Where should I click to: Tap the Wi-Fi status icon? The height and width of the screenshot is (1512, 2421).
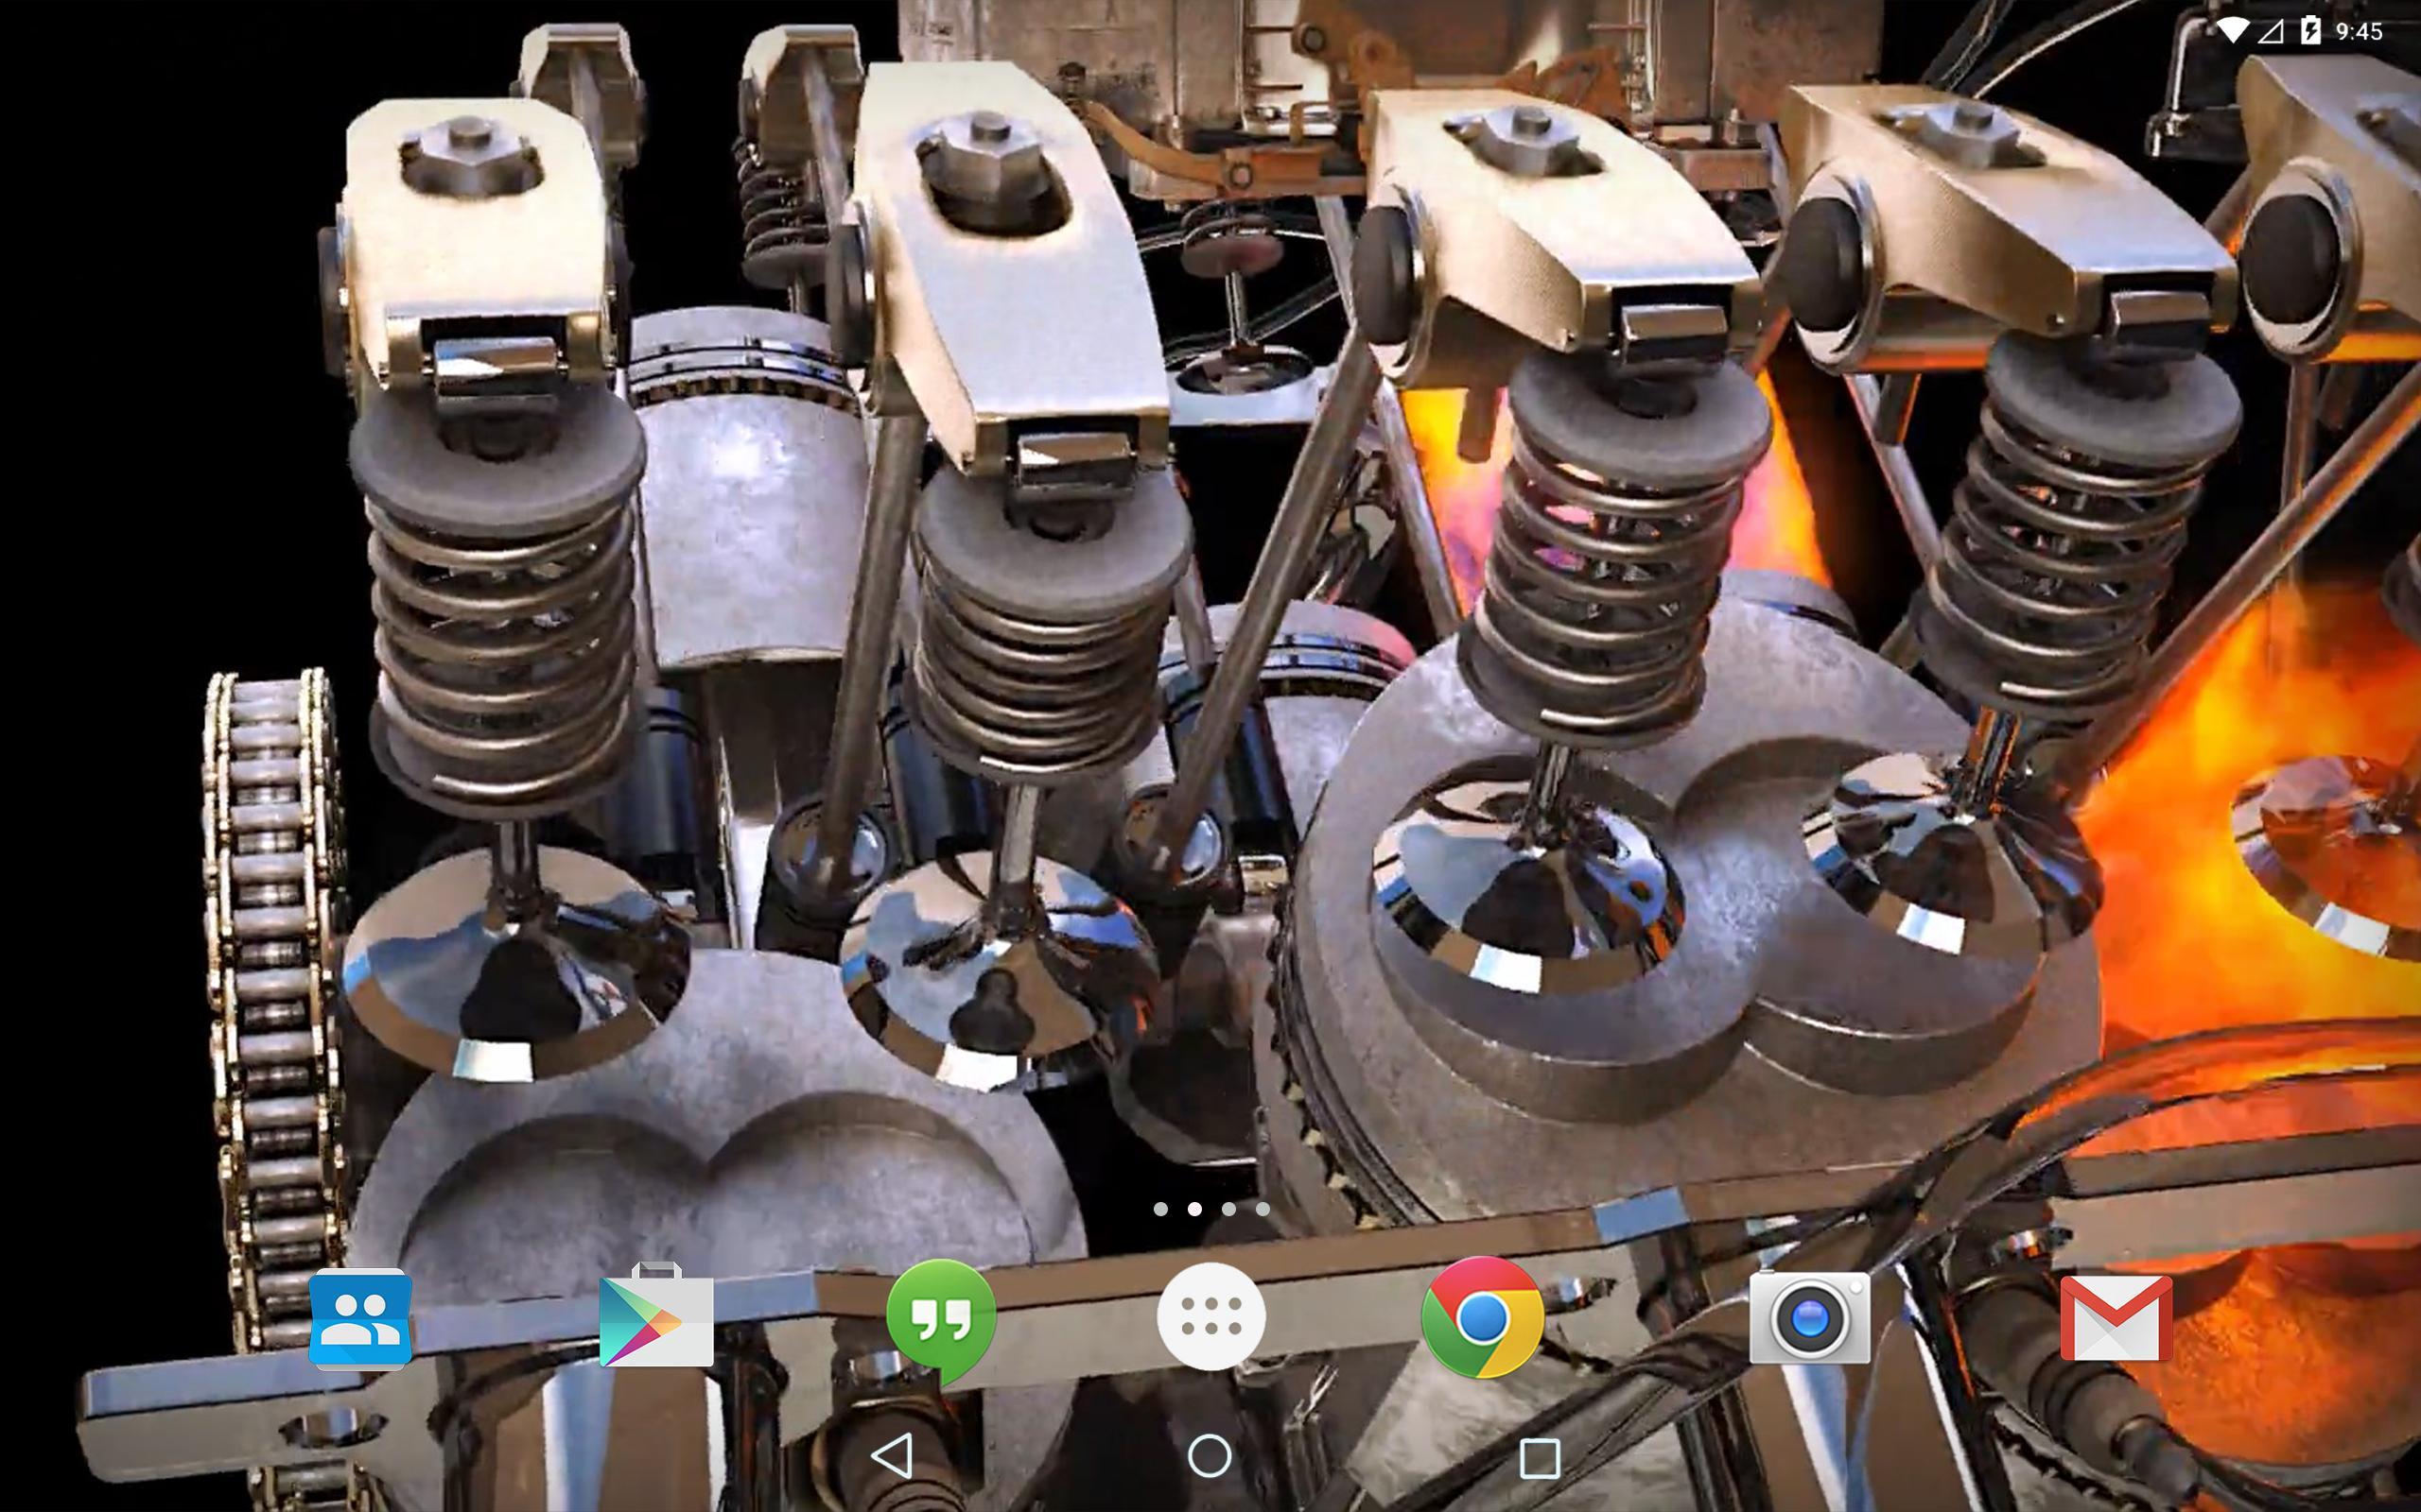[x=2230, y=31]
